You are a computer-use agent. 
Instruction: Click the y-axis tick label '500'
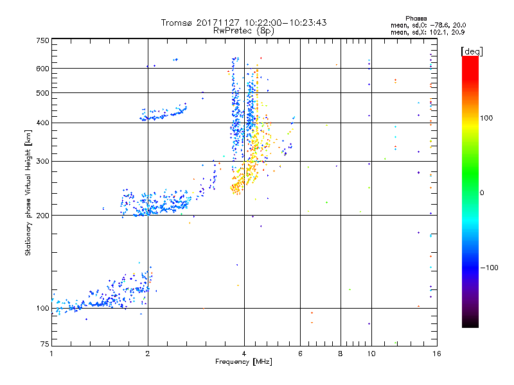42,93
